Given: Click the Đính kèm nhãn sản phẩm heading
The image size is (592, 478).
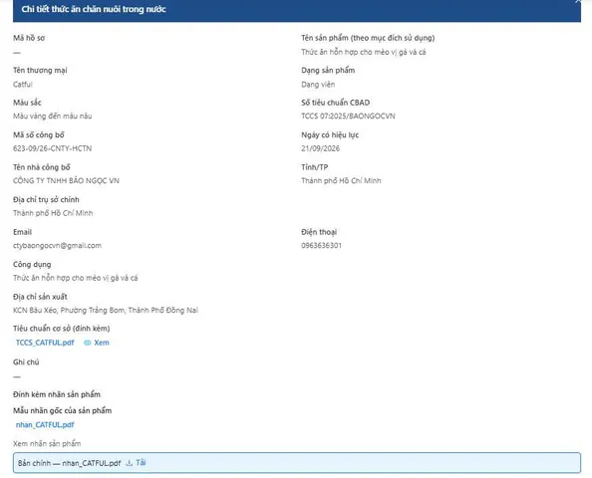Looking at the screenshot, I should click(57, 394).
